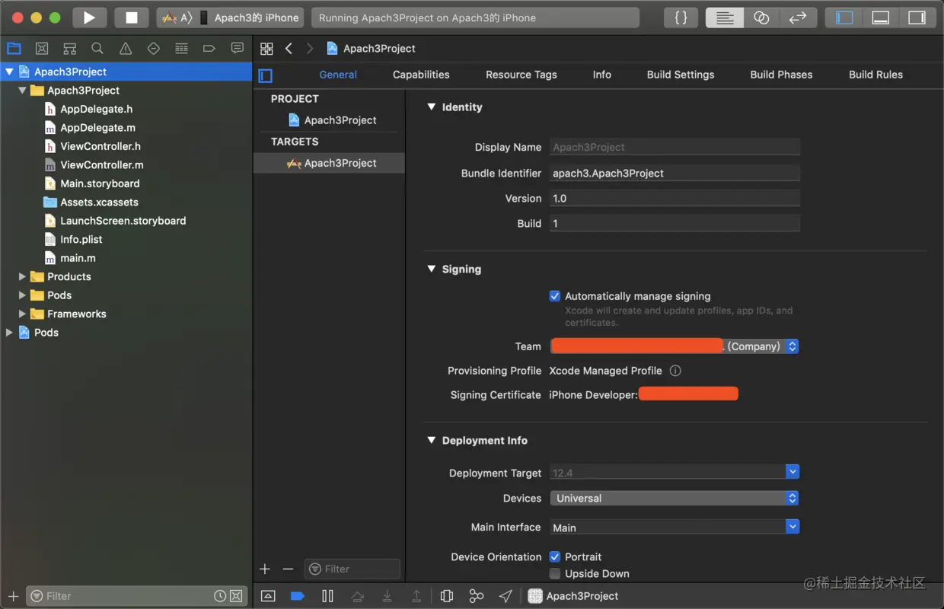Expand the Products folder
944x609 pixels.
(22, 276)
